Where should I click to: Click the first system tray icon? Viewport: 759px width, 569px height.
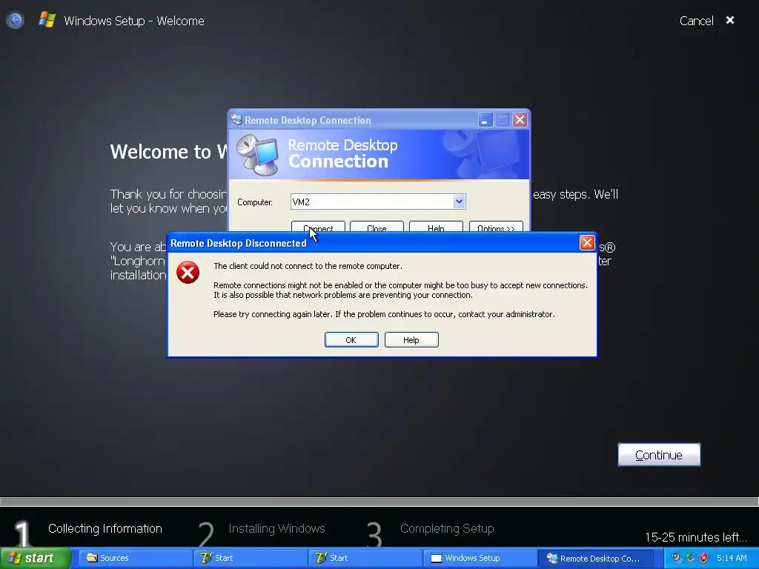[x=676, y=558]
